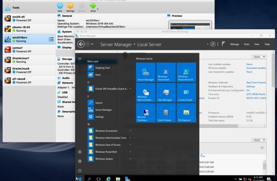277x181 pixels.
Task: Click the File Explorer tile
Action: pos(186,113)
